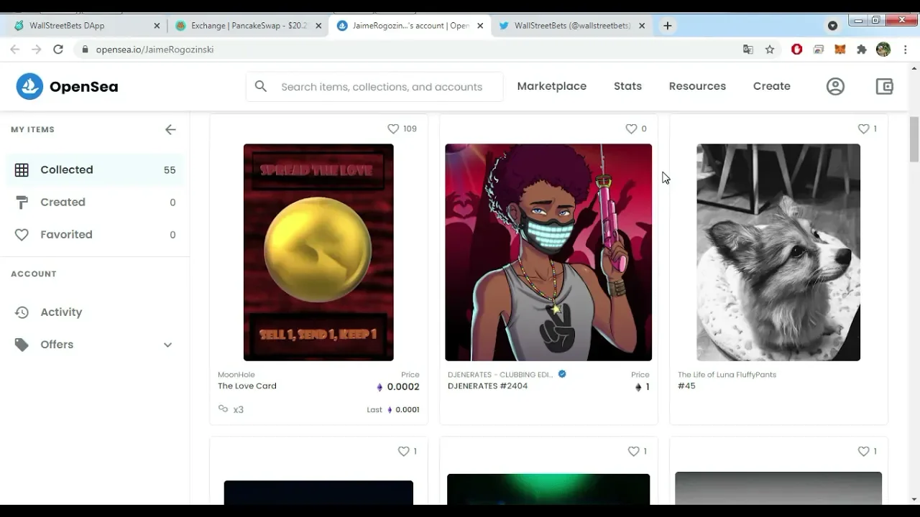The height and width of the screenshot is (517, 920).
Task: Expand the Offers section chevron
Action: tap(167, 345)
